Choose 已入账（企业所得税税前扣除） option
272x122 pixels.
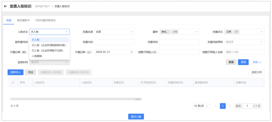tap(49, 45)
